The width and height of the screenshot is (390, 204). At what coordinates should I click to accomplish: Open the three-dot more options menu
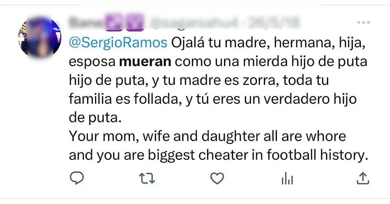[363, 23]
